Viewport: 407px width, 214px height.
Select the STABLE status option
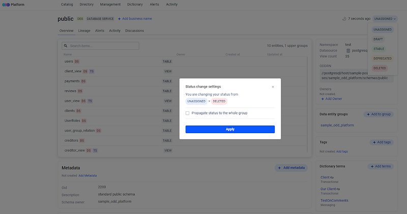(379, 49)
